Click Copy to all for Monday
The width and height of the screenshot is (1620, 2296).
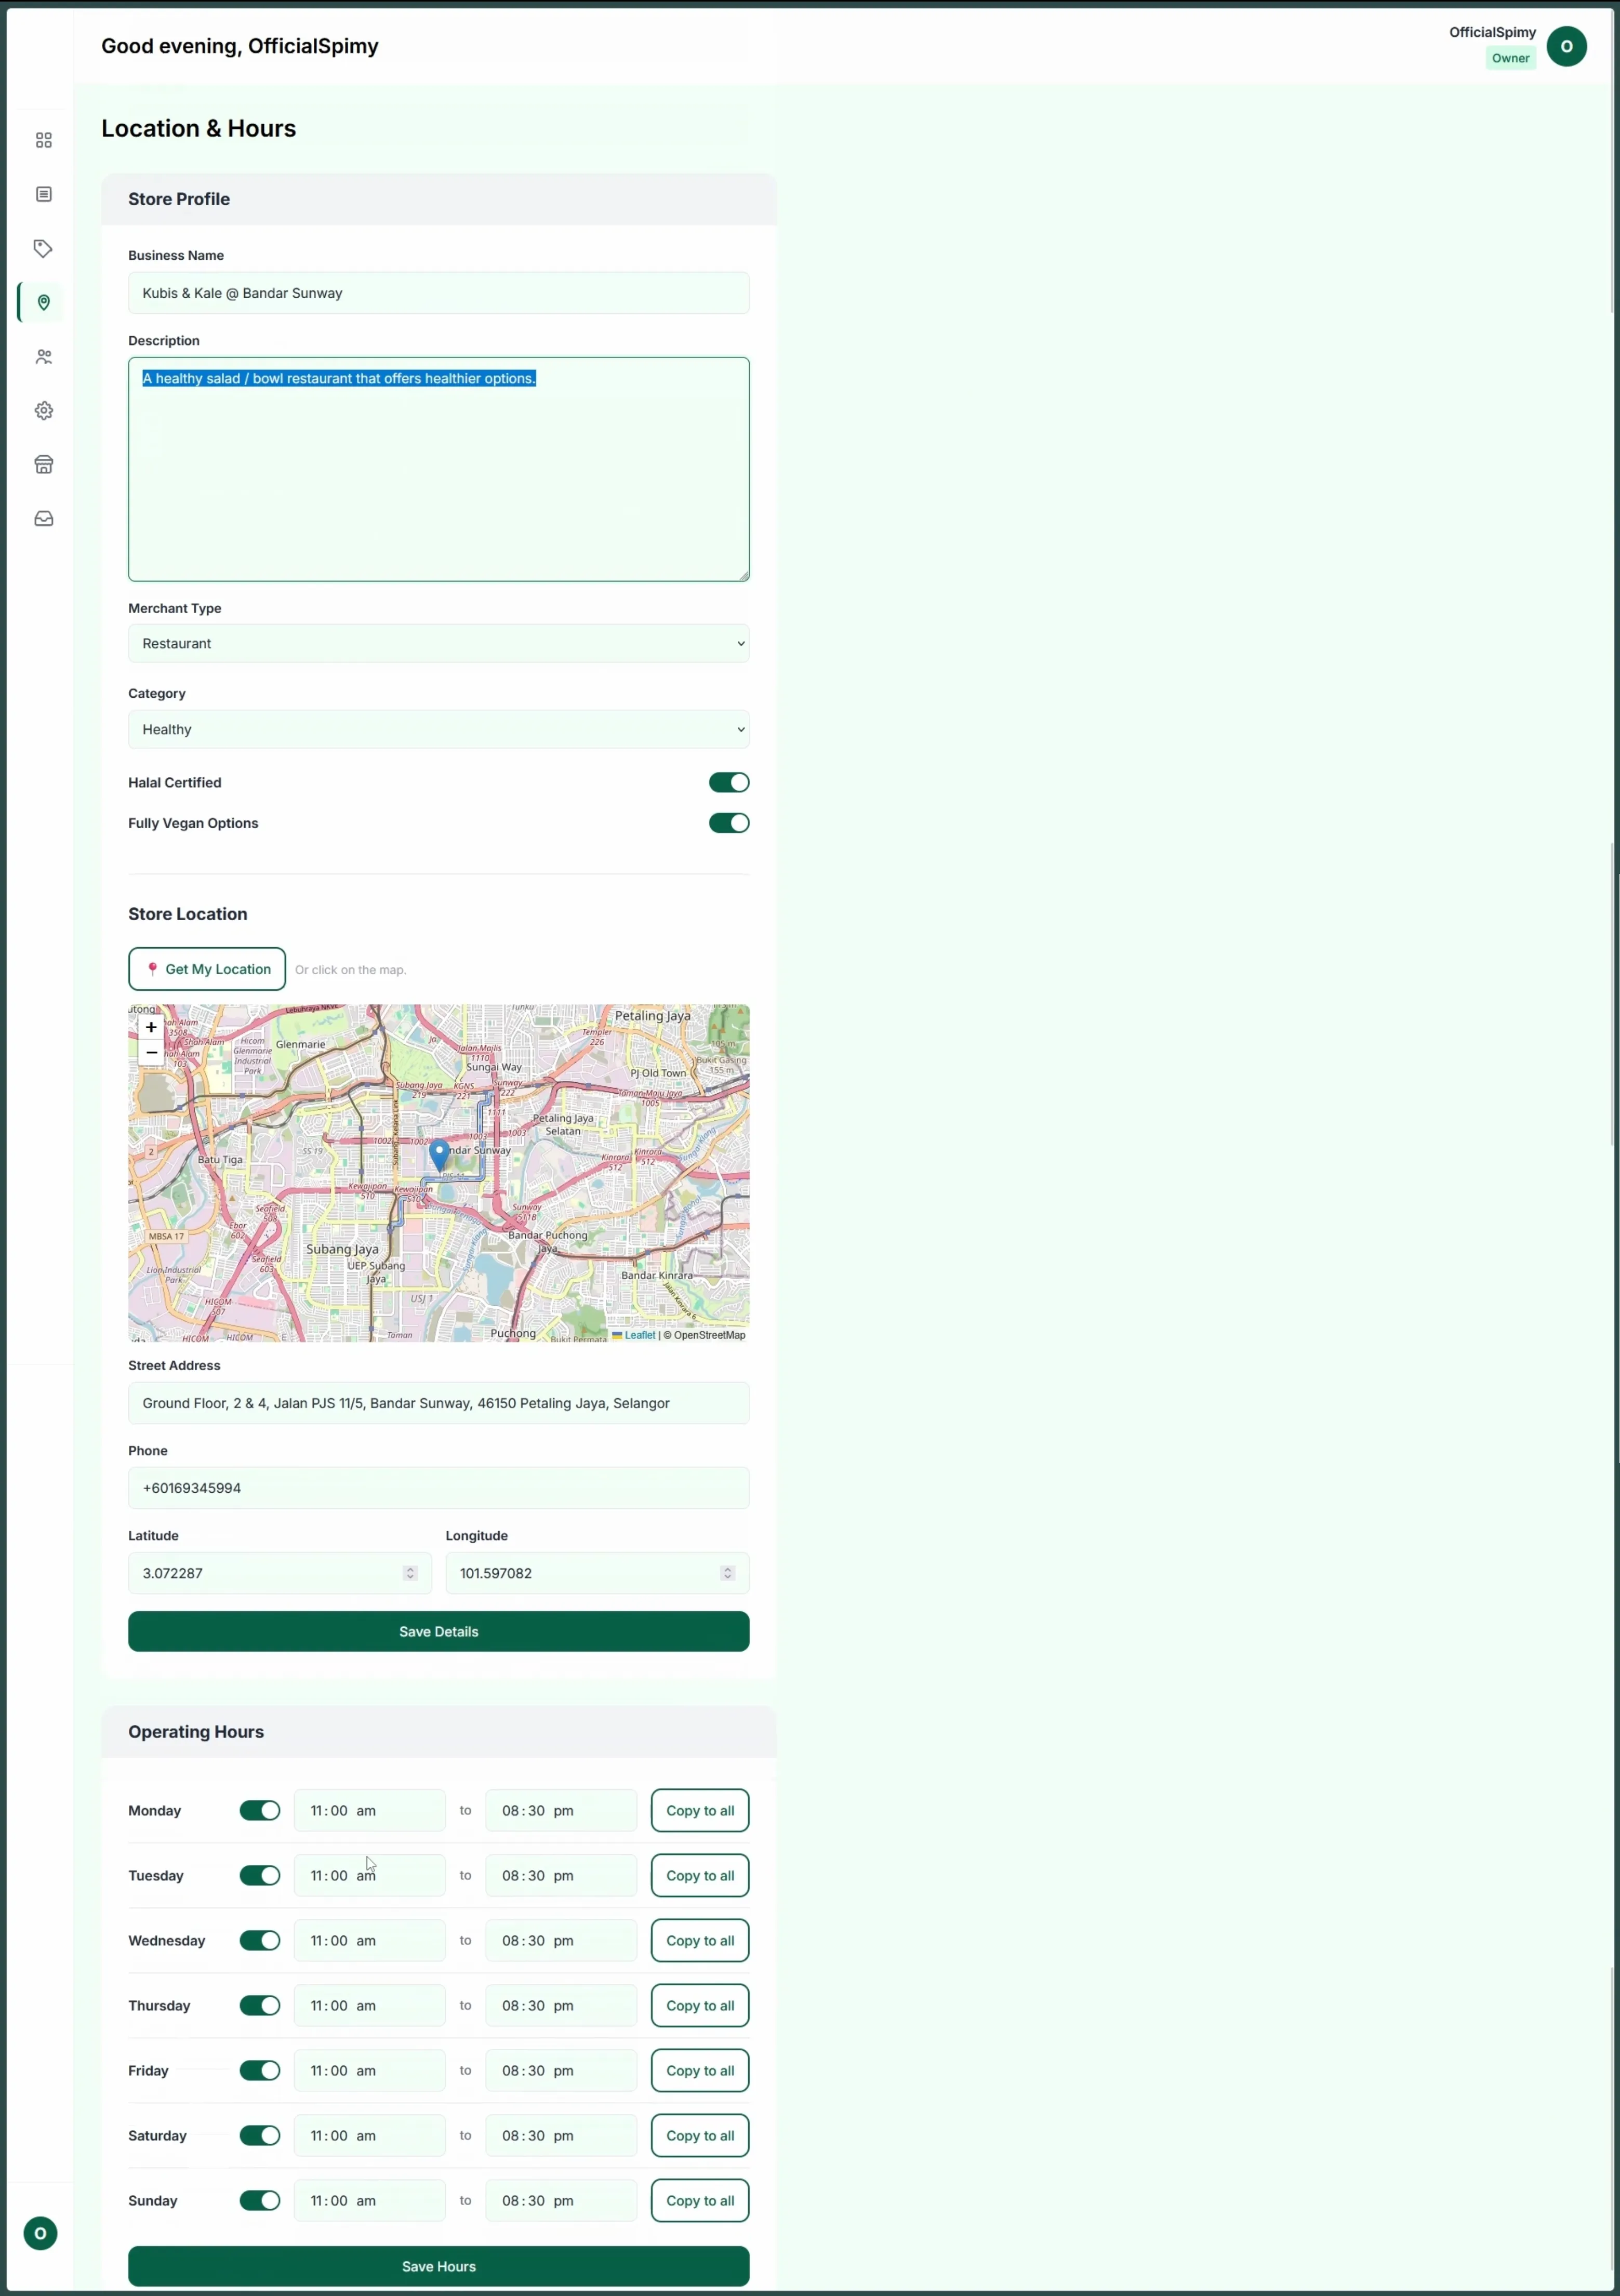coord(700,1810)
